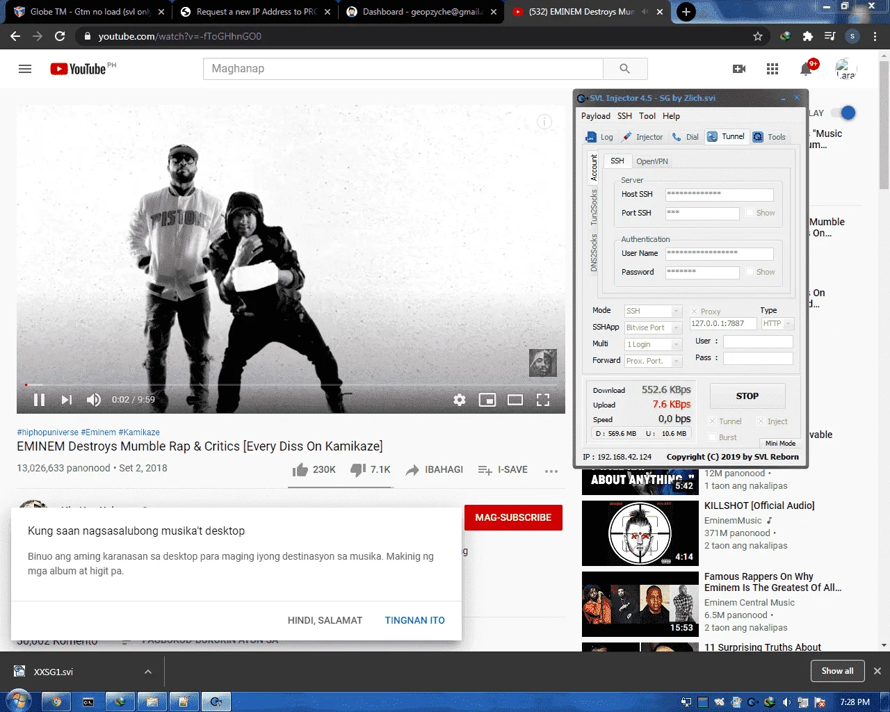Mute the video volume speaker

point(94,400)
